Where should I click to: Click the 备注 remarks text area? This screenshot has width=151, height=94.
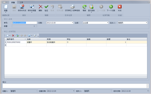[76, 86]
